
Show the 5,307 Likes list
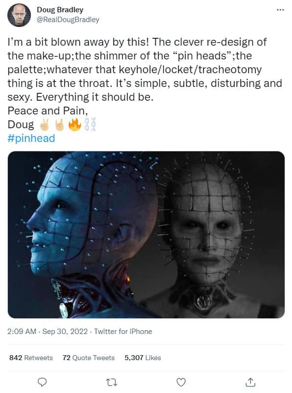[x=143, y=358]
